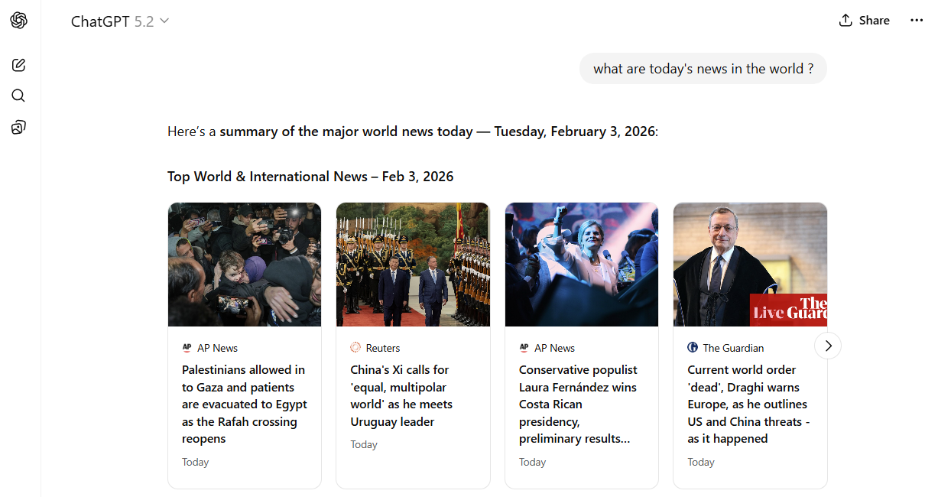
Task: Open Draghi world order 'dead' headline
Action: coord(747,404)
